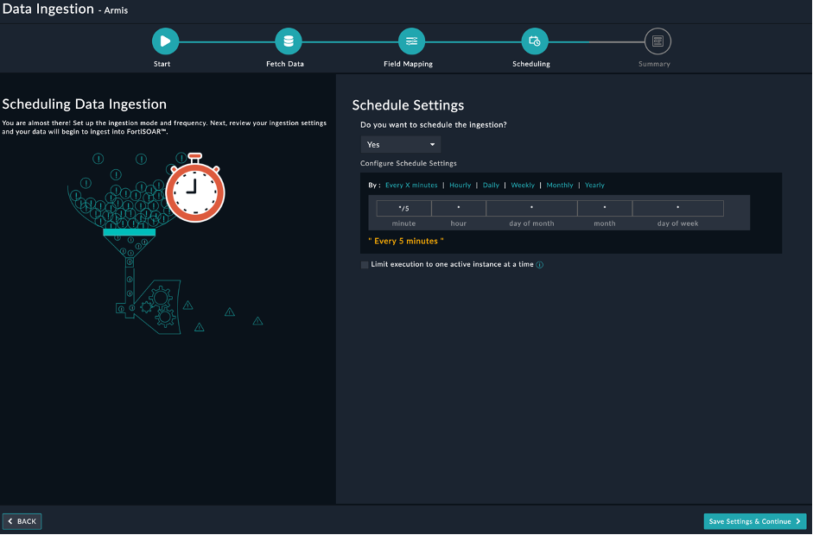Click the minute cron input field
The width and height of the screenshot is (813, 535).
[403, 208]
